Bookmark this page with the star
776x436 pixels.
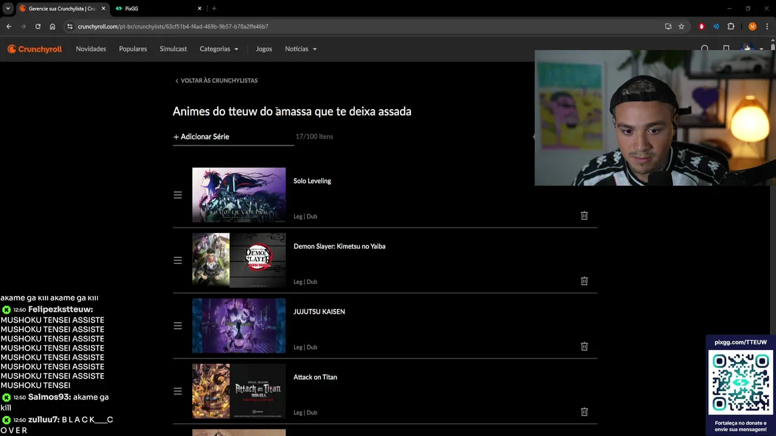[681, 27]
